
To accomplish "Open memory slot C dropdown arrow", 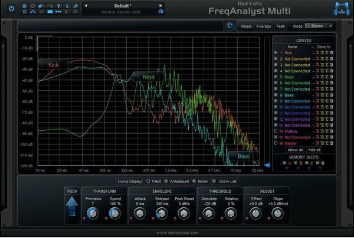I will point(309,168).
